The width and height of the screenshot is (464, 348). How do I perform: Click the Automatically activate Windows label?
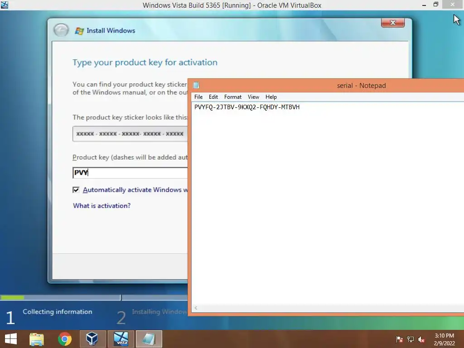click(135, 190)
